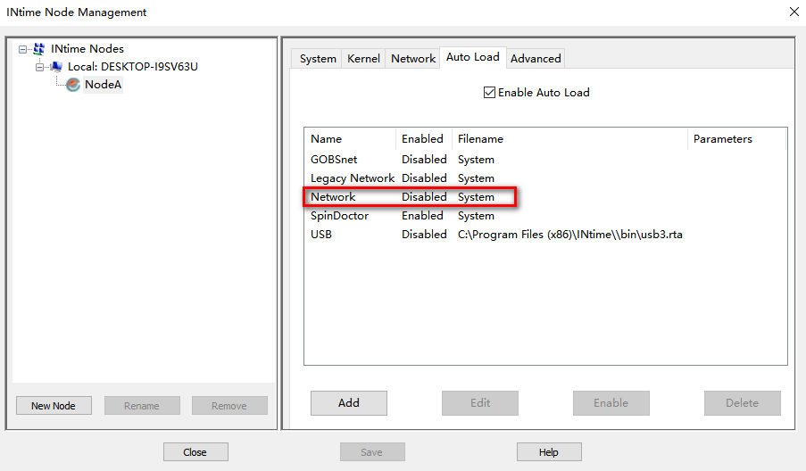
Task: Select the SpinDoctor auto load entry
Action: [544, 216]
